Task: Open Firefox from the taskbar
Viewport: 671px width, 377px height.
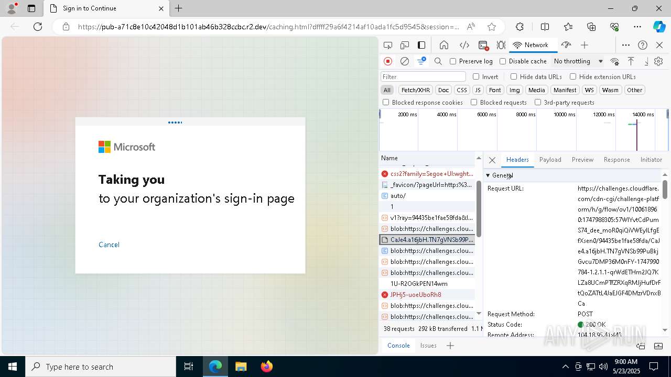Action: tap(266, 367)
